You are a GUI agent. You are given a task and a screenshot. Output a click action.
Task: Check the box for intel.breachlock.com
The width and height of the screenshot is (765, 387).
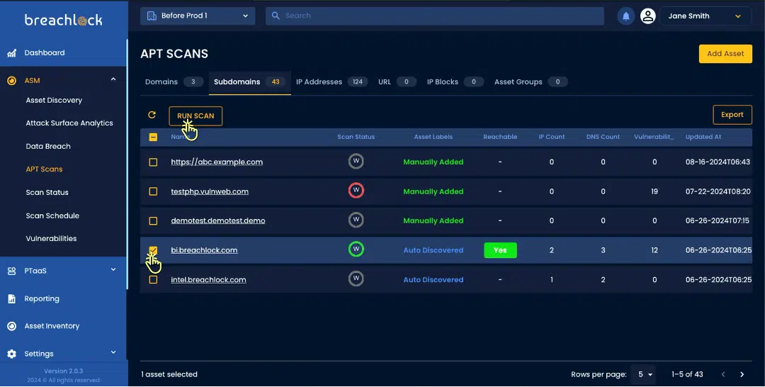(x=153, y=280)
